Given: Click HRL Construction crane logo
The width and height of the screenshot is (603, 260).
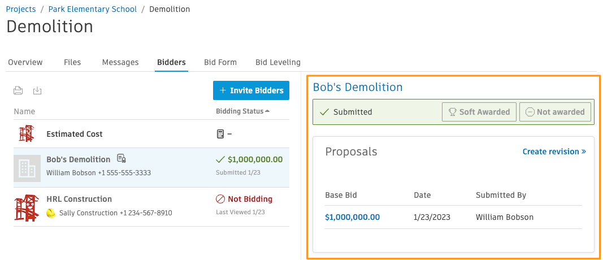Looking at the screenshot, I should [27, 207].
